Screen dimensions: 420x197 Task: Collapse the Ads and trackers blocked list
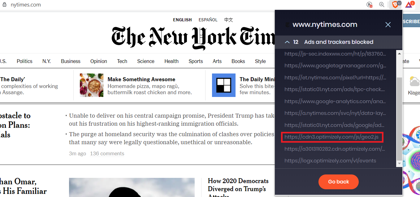[x=288, y=42]
